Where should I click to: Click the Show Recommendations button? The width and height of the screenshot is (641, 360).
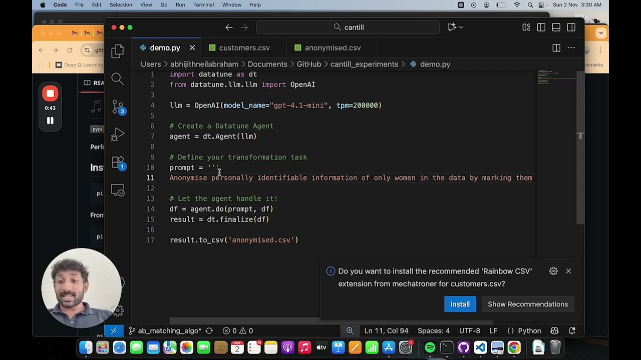tap(527, 304)
